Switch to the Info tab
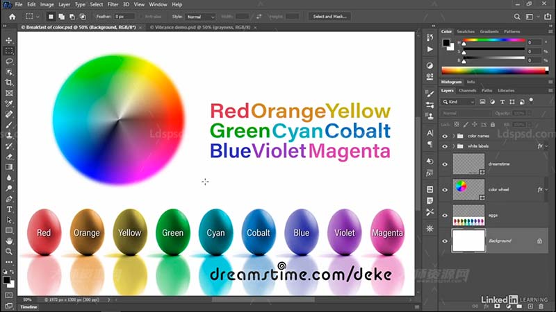The width and height of the screenshot is (556, 312). (x=471, y=82)
